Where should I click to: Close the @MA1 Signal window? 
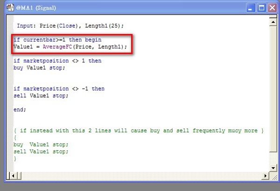coord(273,8)
